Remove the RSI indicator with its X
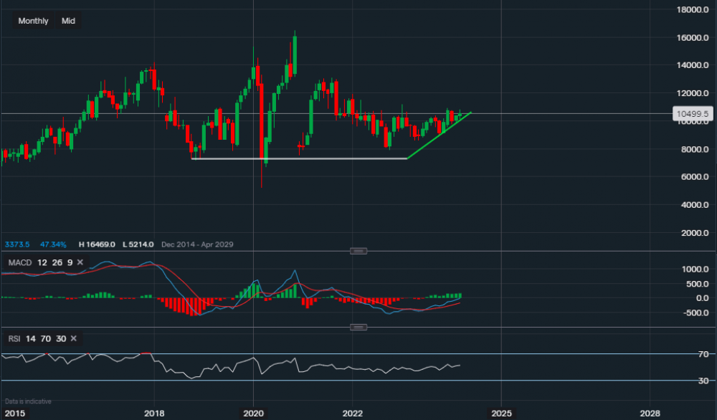Viewport: 717px width, 420px height. (73, 338)
